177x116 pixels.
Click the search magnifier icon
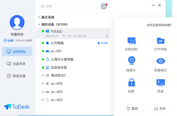43,7
